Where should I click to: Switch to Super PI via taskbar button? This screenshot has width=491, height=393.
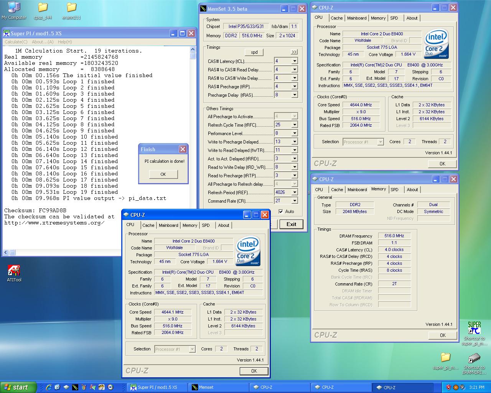click(x=157, y=387)
